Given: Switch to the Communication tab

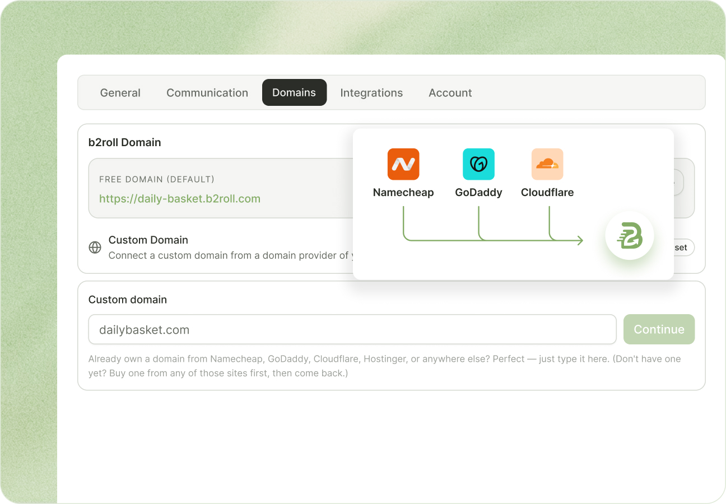Looking at the screenshot, I should 207,93.
